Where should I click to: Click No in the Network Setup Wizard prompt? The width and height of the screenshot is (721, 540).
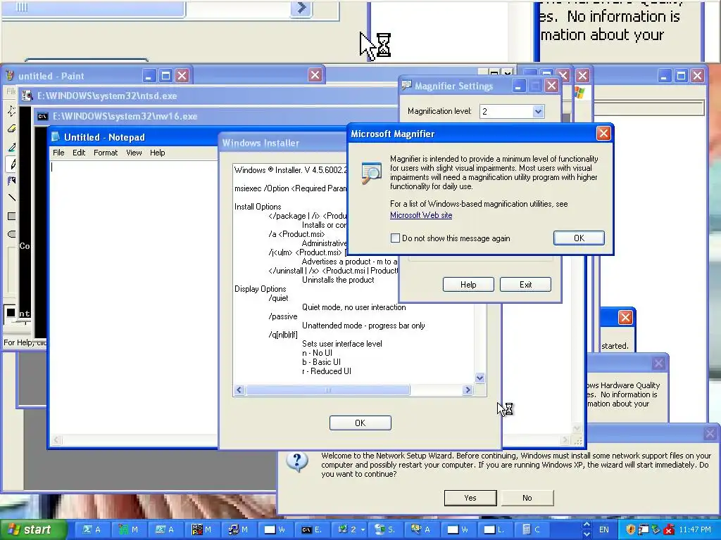click(527, 498)
